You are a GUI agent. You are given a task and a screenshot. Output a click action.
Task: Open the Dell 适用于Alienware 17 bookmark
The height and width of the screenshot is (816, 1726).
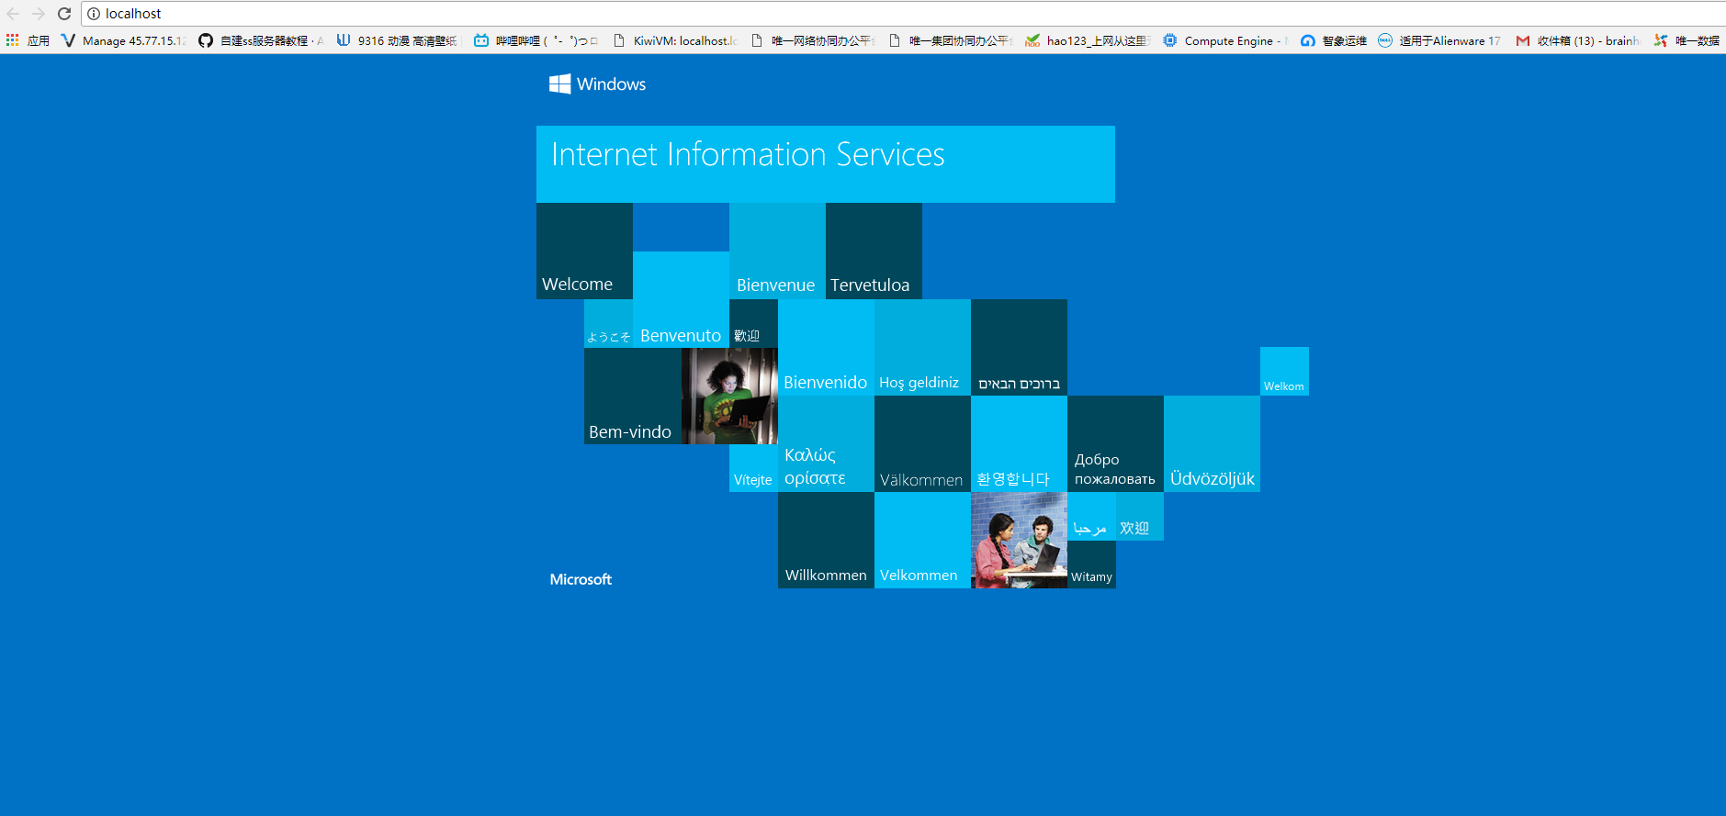1439,40
